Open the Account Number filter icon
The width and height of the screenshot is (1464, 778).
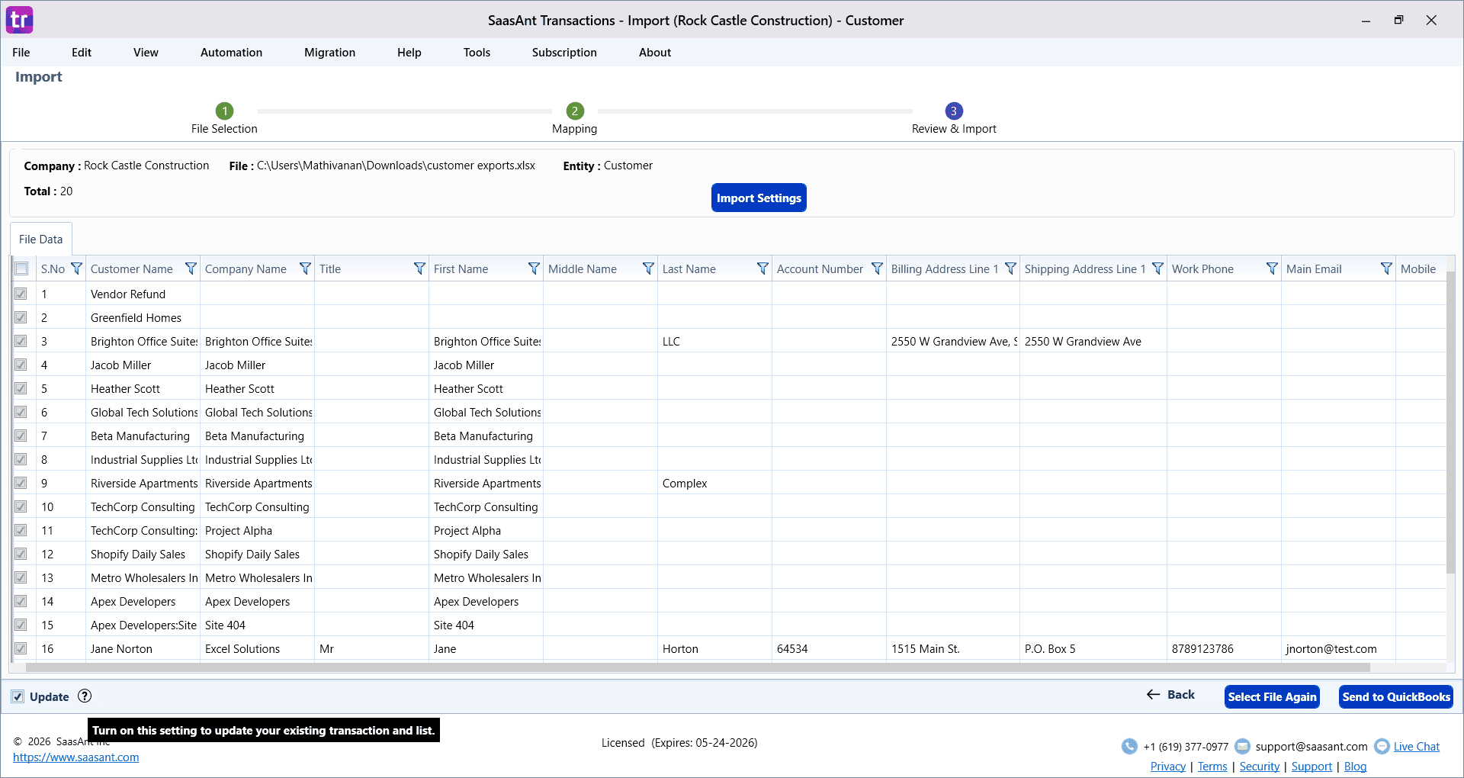coord(877,268)
